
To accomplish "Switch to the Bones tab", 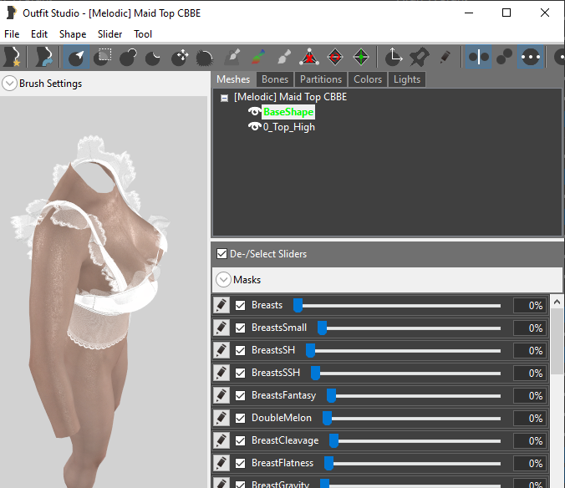I will pyautogui.click(x=275, y=79).
